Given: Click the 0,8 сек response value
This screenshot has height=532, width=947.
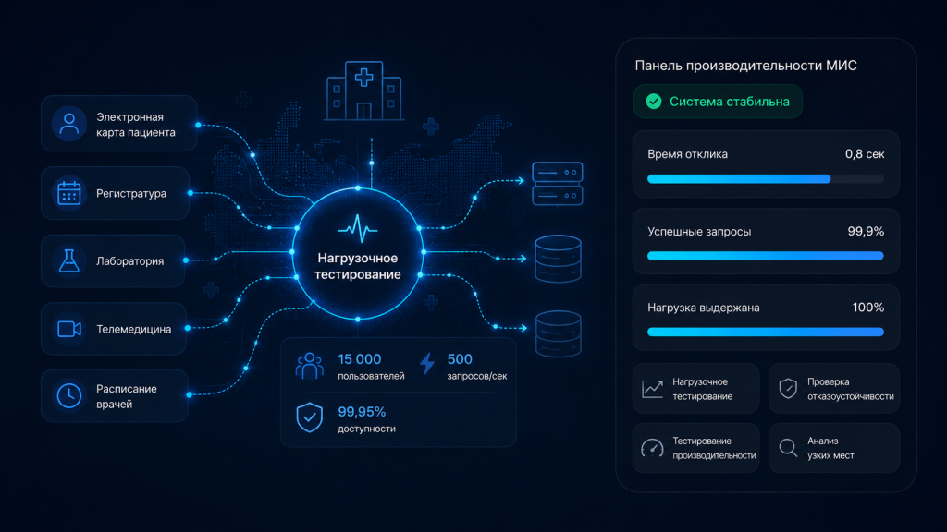Looking at the screenshot, I should [865, 154].
